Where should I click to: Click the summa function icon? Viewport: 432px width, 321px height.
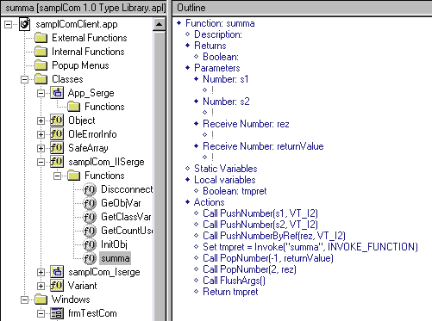tap(90, 258)
